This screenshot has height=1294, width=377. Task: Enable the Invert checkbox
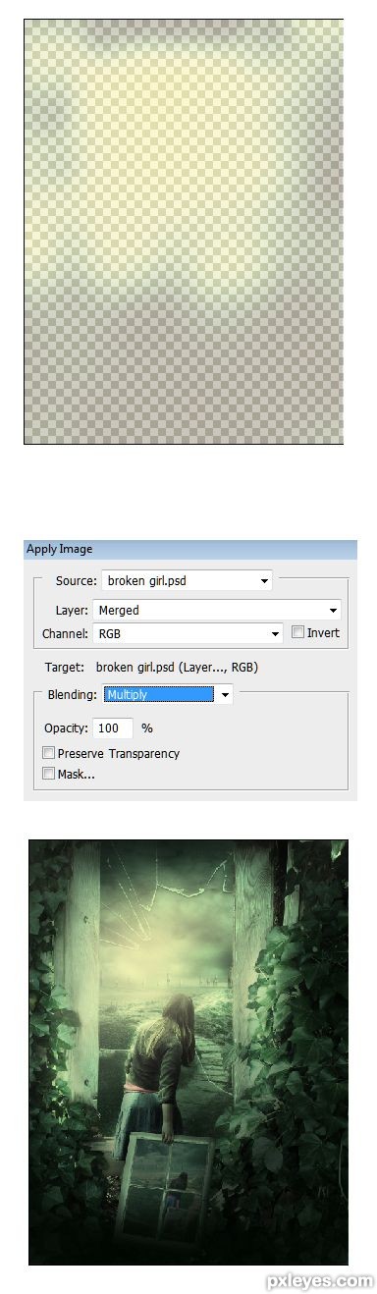[x=297, y=633]
